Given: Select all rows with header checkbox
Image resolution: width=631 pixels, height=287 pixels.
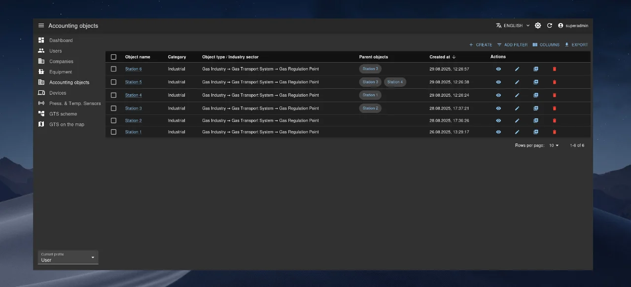Looking at the screenshot, I should pos(113,57).
